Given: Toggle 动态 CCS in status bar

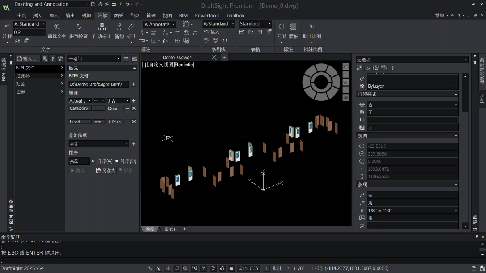Looking at the screenshot, I should (249, 268).
